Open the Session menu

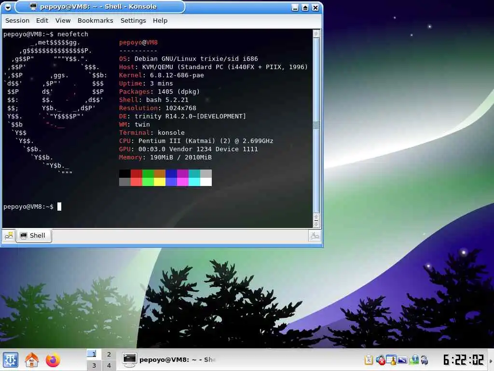tap(17, 20)
